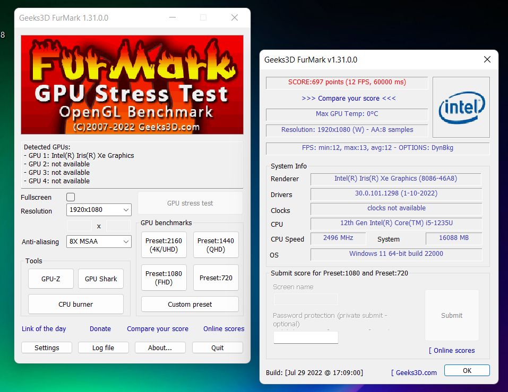The width and height of the screenshot is (508, 392).
Task: Launch the GPU Shark tool
Action: (101, 279)
